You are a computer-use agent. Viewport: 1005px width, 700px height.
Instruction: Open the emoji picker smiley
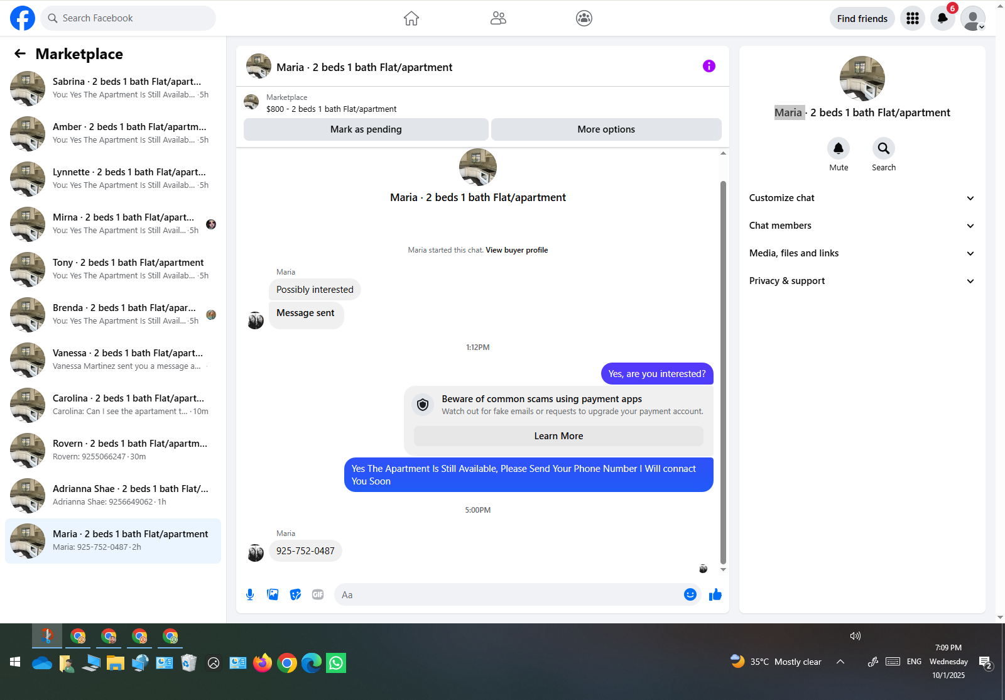click(x=690, y=594)
